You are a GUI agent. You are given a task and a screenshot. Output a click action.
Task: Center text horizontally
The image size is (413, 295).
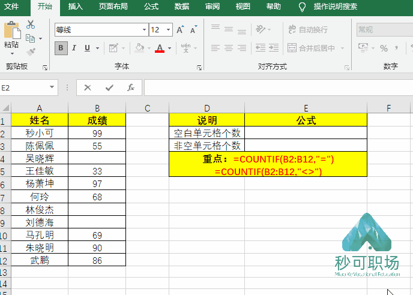[x=229, y=48]
